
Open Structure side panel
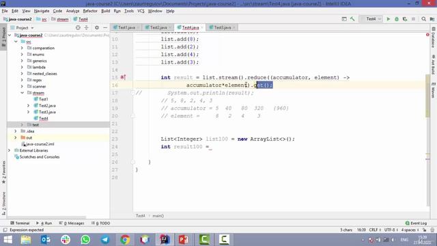(x=3, y=203)
